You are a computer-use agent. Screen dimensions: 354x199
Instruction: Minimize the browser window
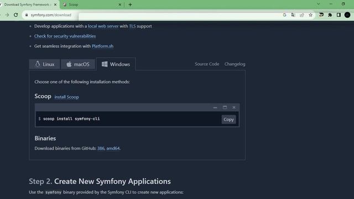pyautogui.click(x=331, y=4)
